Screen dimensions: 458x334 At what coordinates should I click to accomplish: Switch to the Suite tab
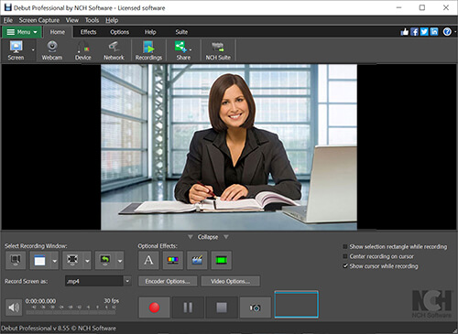tap(181, 32)
